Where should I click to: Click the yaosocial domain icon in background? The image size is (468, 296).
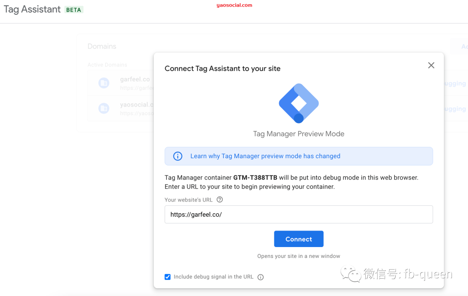click(104, 108)
